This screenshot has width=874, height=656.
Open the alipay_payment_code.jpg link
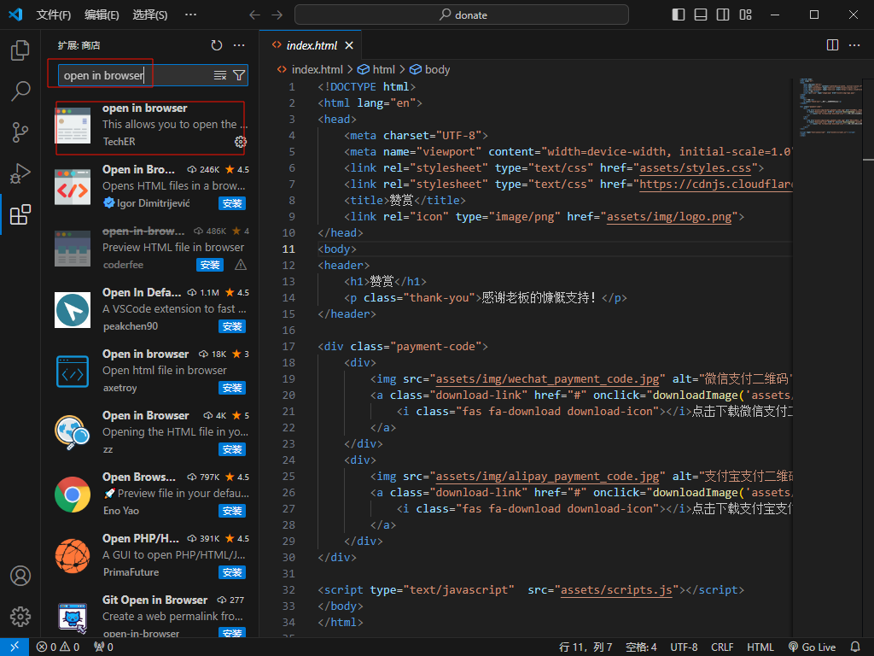tap(547, 477)
